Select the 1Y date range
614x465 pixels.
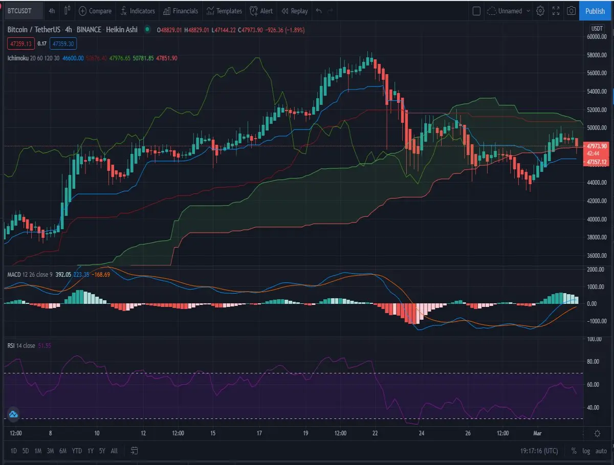pyautogui.click(x=91, y=451)
